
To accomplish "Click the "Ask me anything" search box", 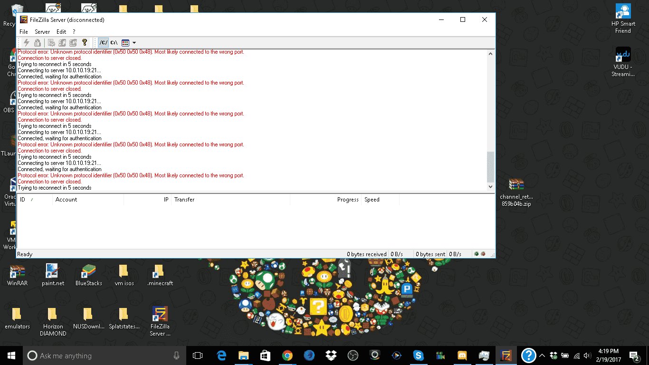I will point(104,355).
